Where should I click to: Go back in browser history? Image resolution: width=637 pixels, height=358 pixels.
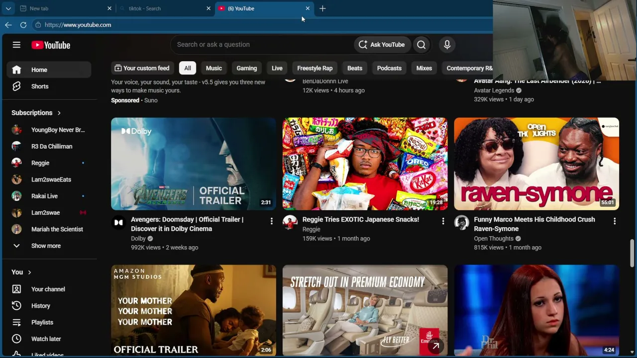click(8, 25)
